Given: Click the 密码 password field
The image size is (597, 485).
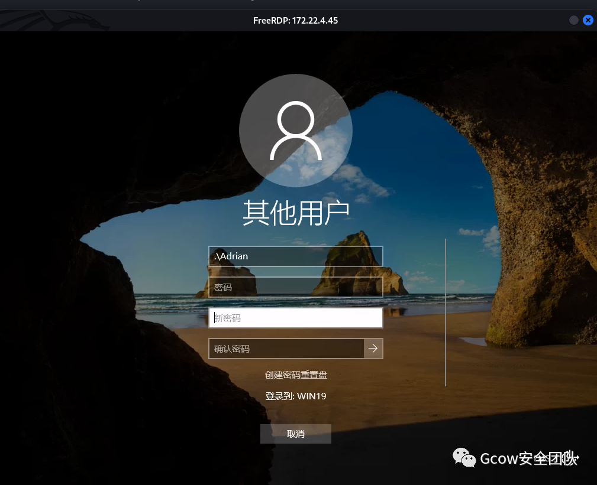Looking at the screenshot, I should coord(295,287).
